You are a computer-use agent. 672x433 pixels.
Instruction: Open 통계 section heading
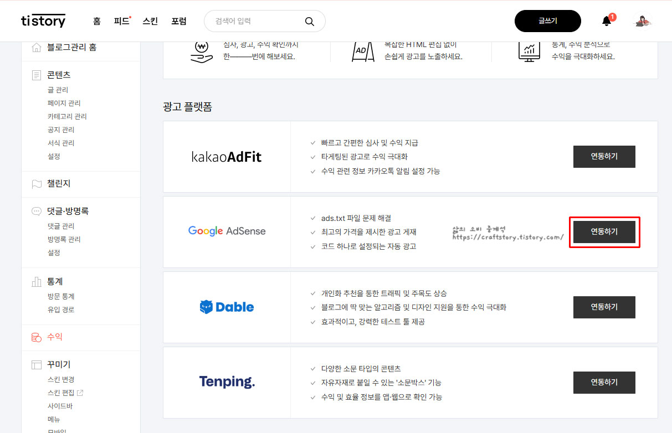[55, 281]
